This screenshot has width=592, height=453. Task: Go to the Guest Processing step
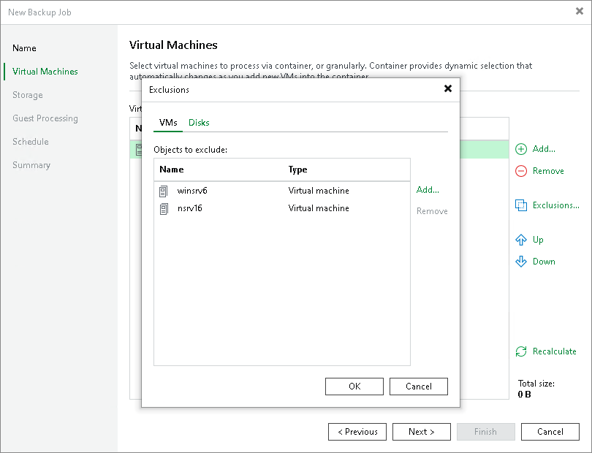(45, 118)
